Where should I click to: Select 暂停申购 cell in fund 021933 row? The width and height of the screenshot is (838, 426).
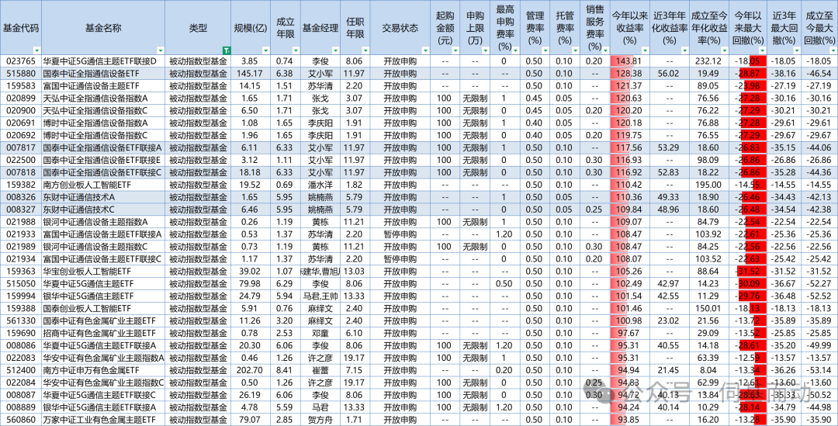point(400,235)
